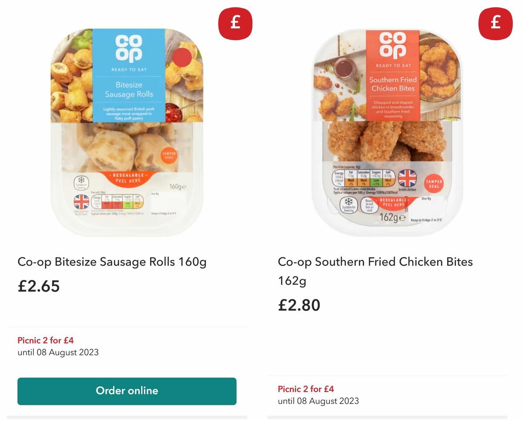Select the Co-op Bitesize Sausage Rolls 160g title

tap(112, 262)
